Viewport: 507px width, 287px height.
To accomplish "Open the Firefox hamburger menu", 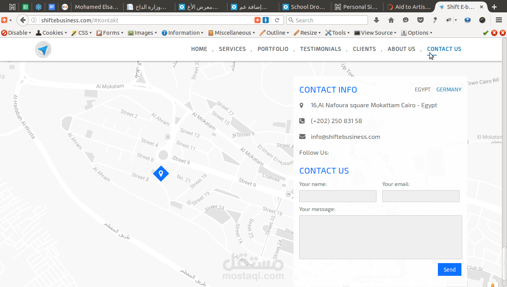I will click(499, 20).
